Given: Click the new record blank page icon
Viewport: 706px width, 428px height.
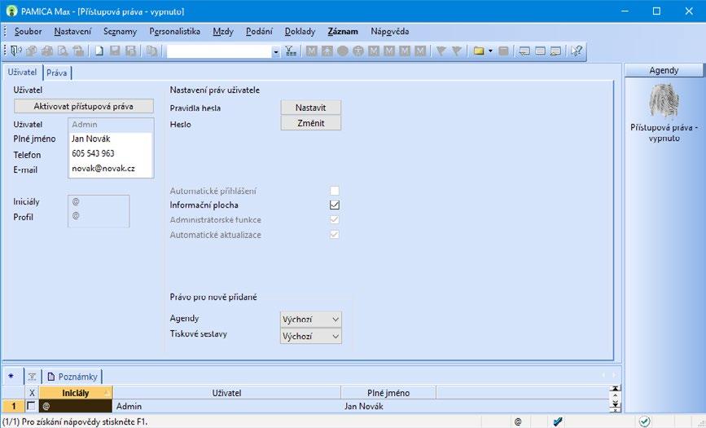Looking at the screenshot, I should [99, 51].
